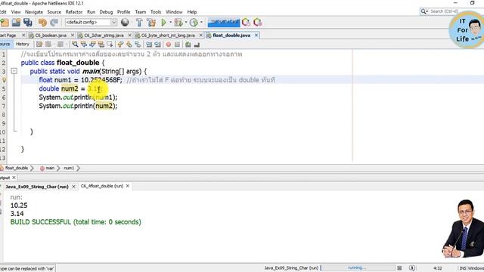The image size is (484, 272).
Task: Expand the Run Project dropdown arrow
Action: pos(170,22)
